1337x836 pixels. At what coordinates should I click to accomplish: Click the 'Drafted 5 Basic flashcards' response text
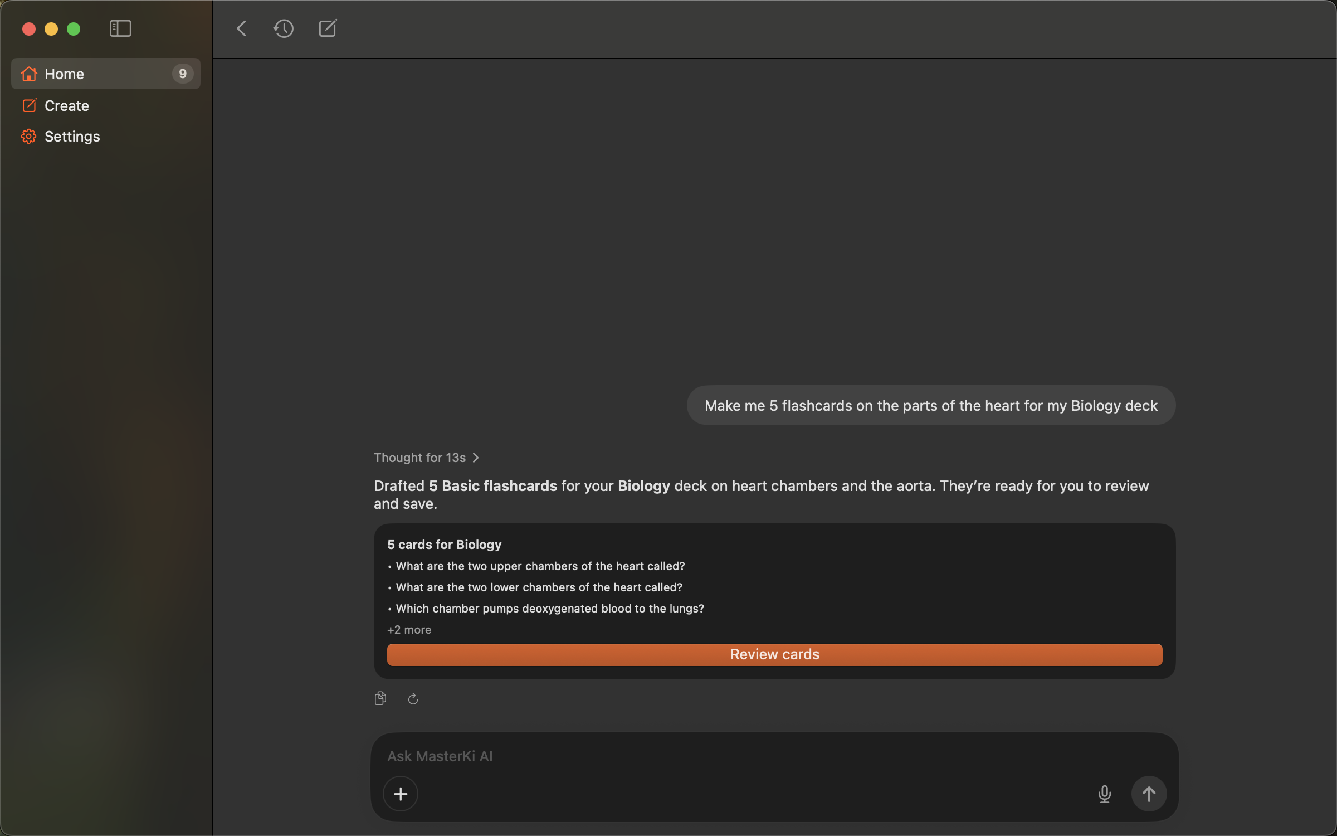pyautogui.click(x=761, y=495)
